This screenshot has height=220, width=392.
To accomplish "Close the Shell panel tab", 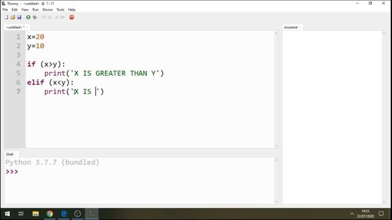I will tap(16, 154).
